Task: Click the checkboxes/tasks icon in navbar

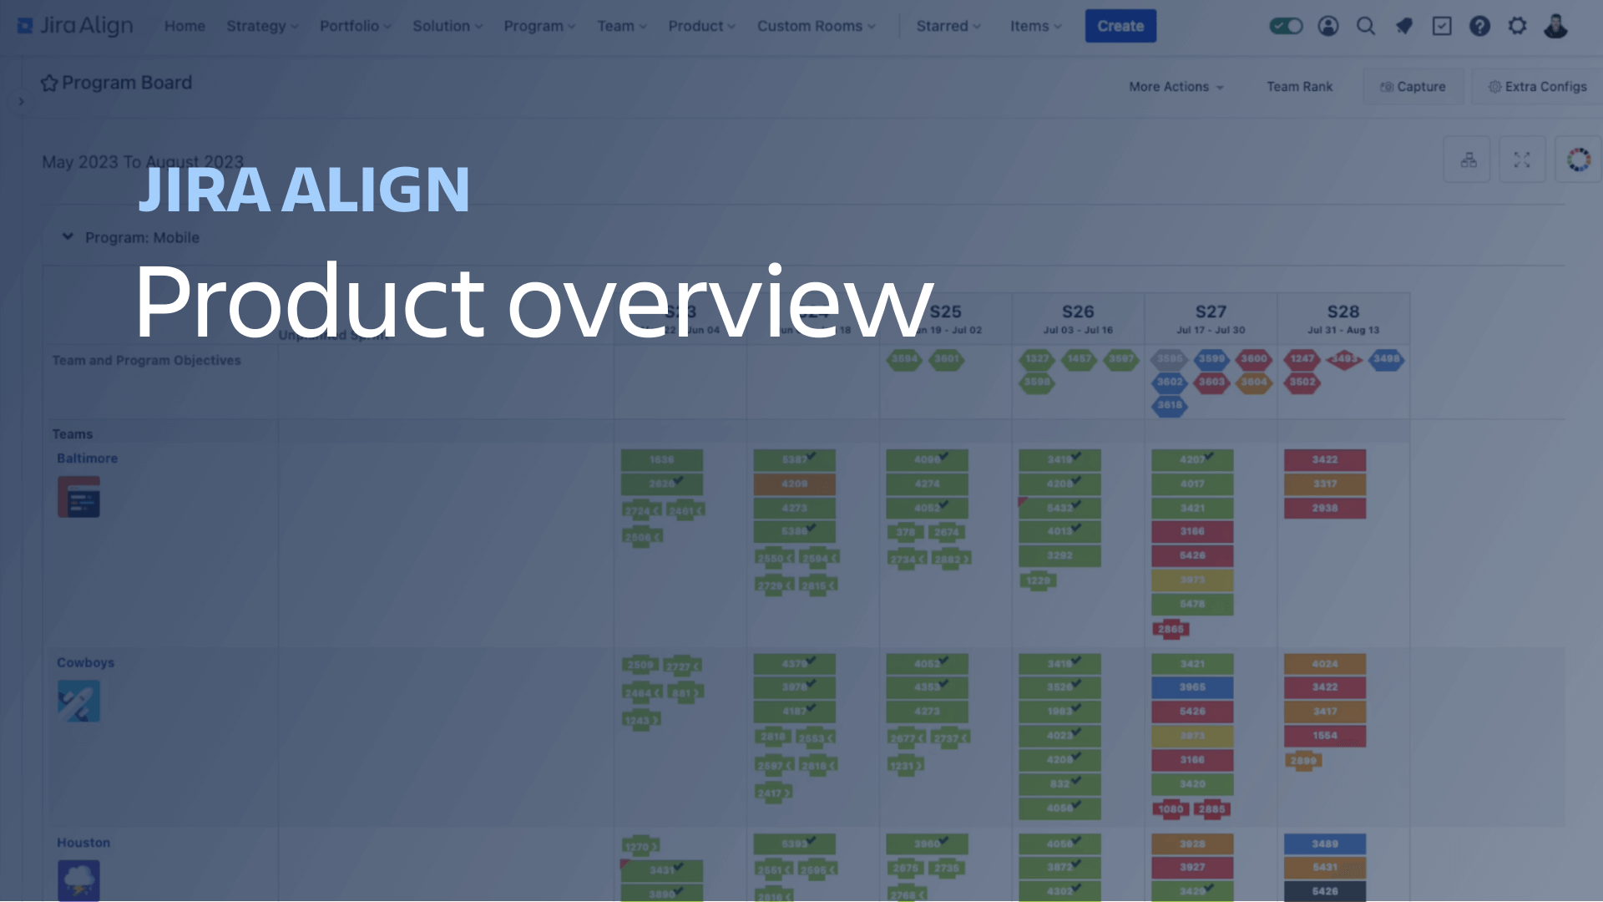Action: coord(1442,25)
